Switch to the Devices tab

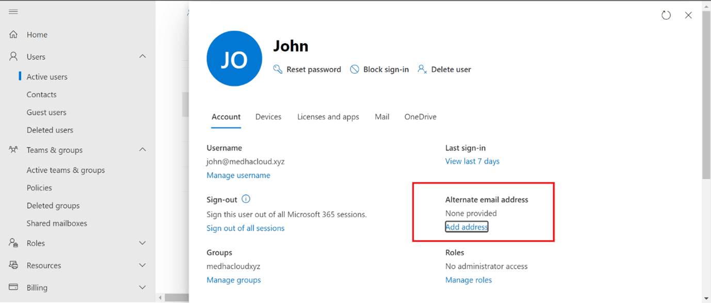[268, 116]
